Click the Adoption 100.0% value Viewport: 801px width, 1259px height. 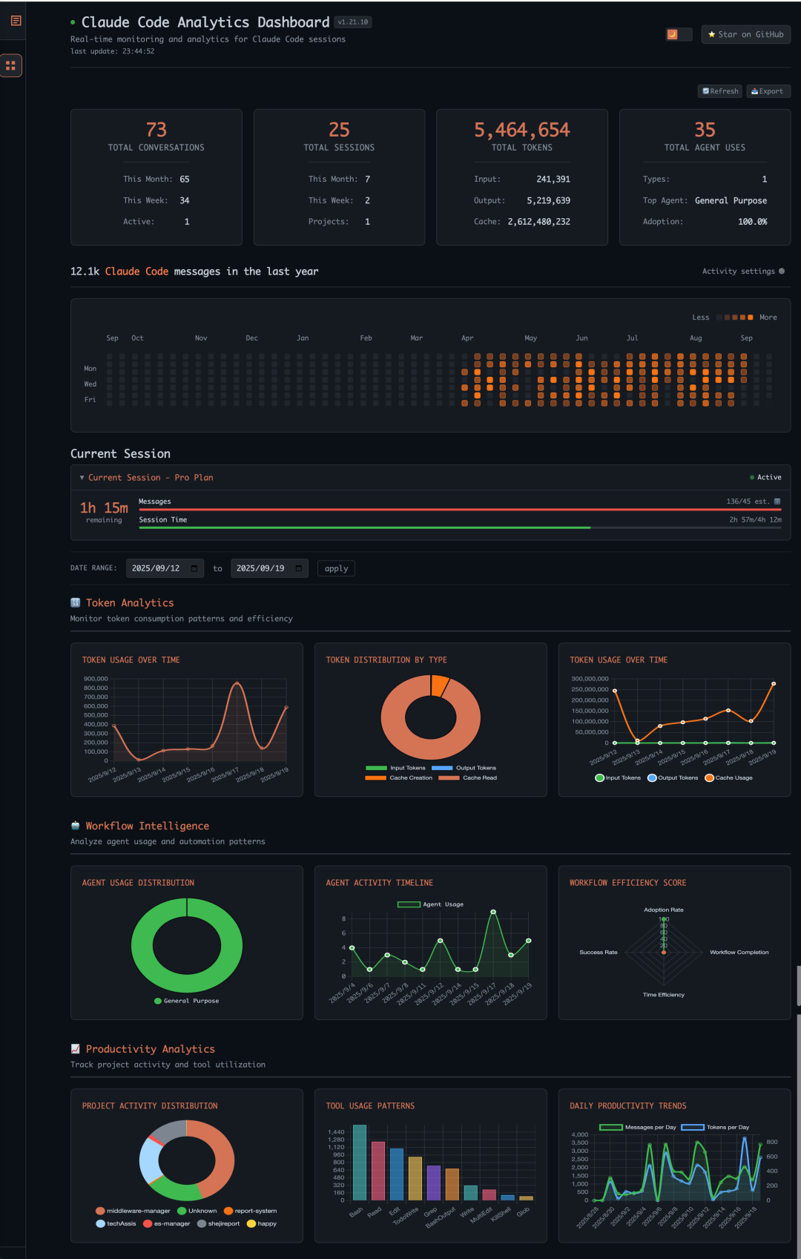tap(753, 222)
